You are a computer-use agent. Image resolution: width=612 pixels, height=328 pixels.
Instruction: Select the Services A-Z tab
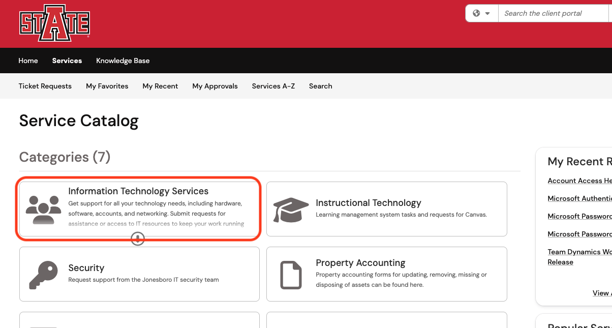pyautogui.click(x=273, y=86)
